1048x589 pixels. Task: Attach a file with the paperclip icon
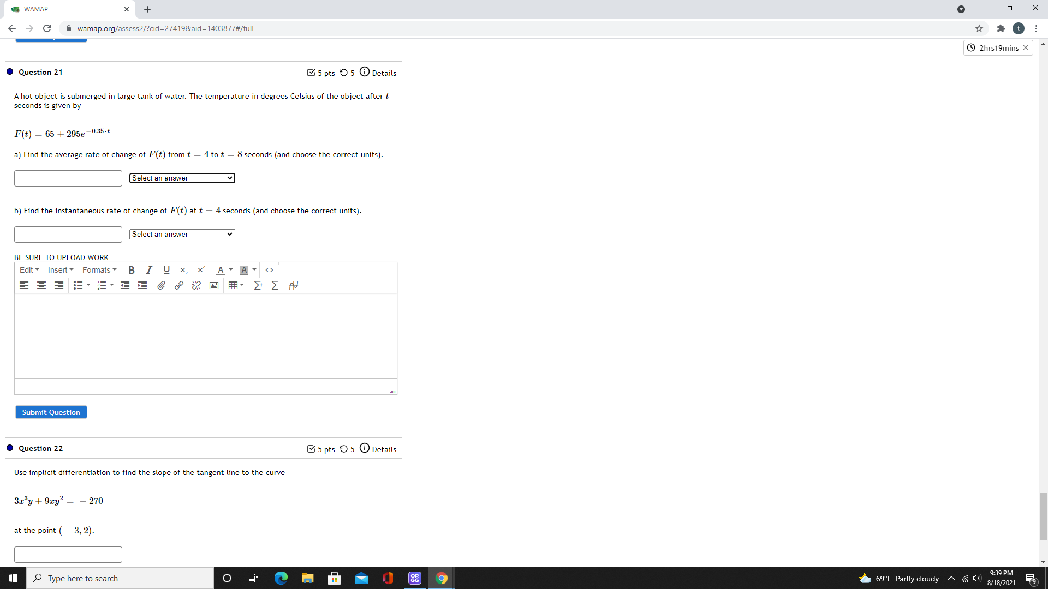pyautogui.click(x=161, y=285)
